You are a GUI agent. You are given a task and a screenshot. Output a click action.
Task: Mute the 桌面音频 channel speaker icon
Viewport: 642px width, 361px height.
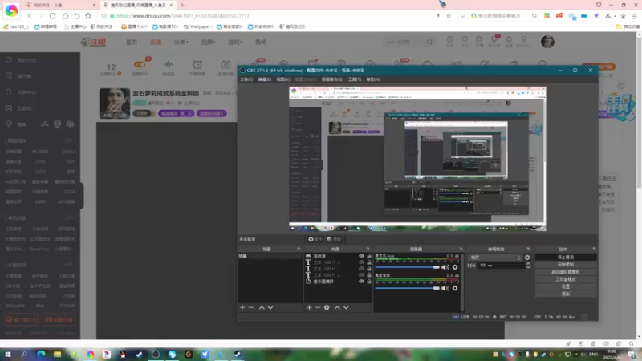(x=445, y=288)
